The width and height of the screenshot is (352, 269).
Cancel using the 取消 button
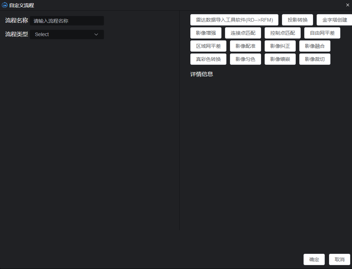(x=339, y=259)
